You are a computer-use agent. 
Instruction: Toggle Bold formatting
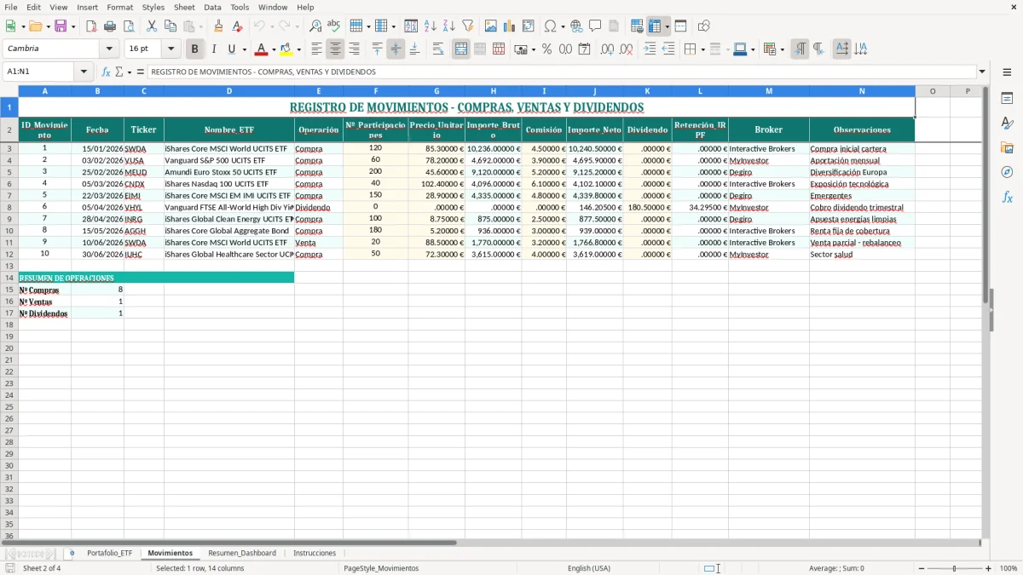pyautogui.click(x=194, y=49)
